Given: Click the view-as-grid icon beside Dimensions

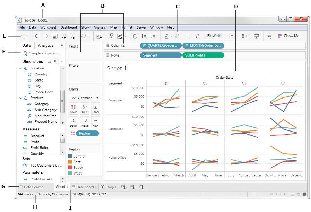Looking at the screenshot, I should (x=50, y=61).
